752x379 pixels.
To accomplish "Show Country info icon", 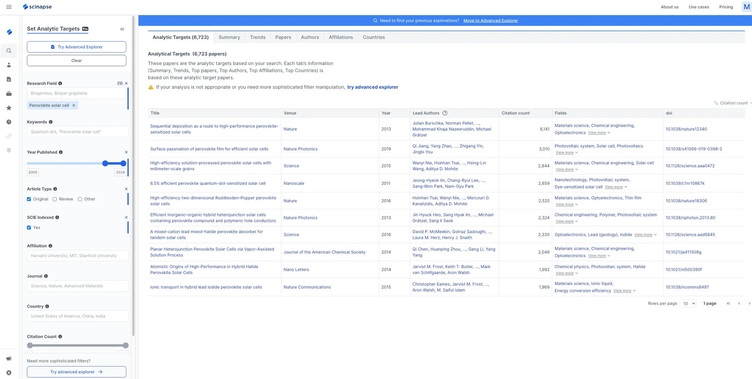I will 47,306.
